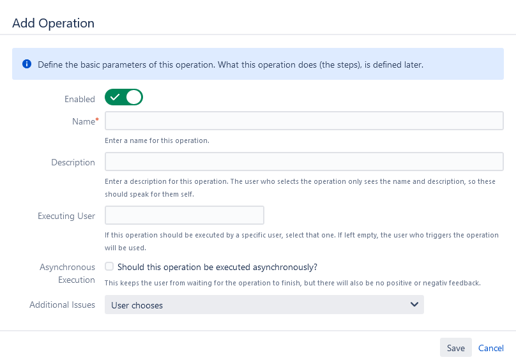Click the 'Additional Issues' label

pyautogui.click(x=62, y=305)
